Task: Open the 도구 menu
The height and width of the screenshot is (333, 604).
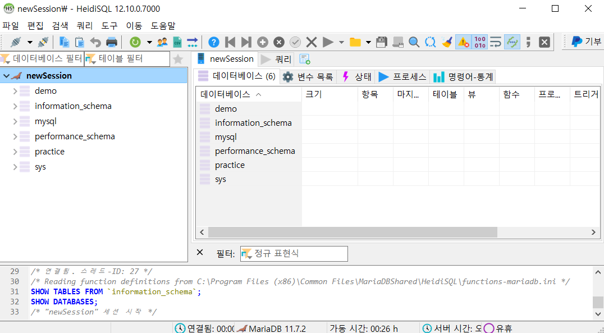Action: [x=109, y=26]
